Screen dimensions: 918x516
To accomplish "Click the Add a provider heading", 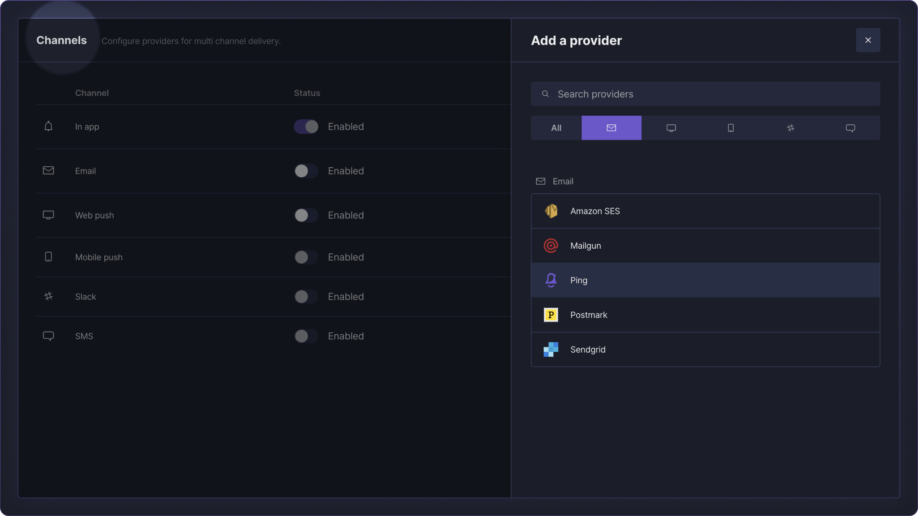I will pos(576,40).
